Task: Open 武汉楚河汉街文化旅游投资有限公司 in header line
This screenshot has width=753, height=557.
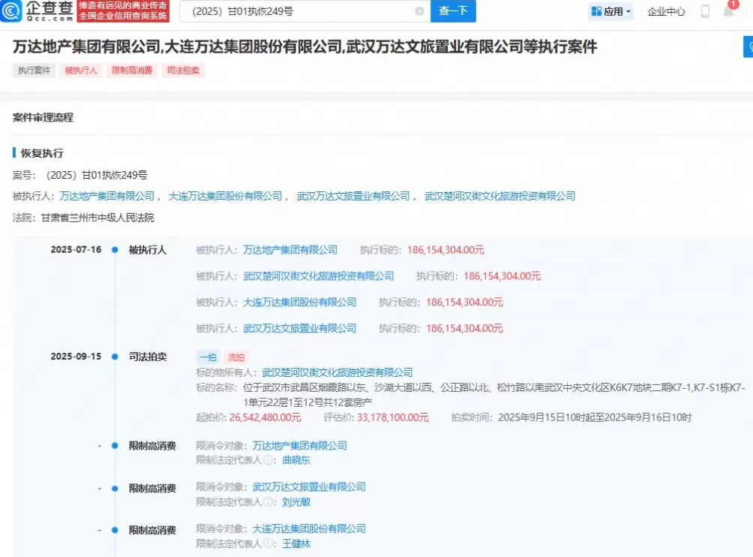Action: (x=500, y=196)
